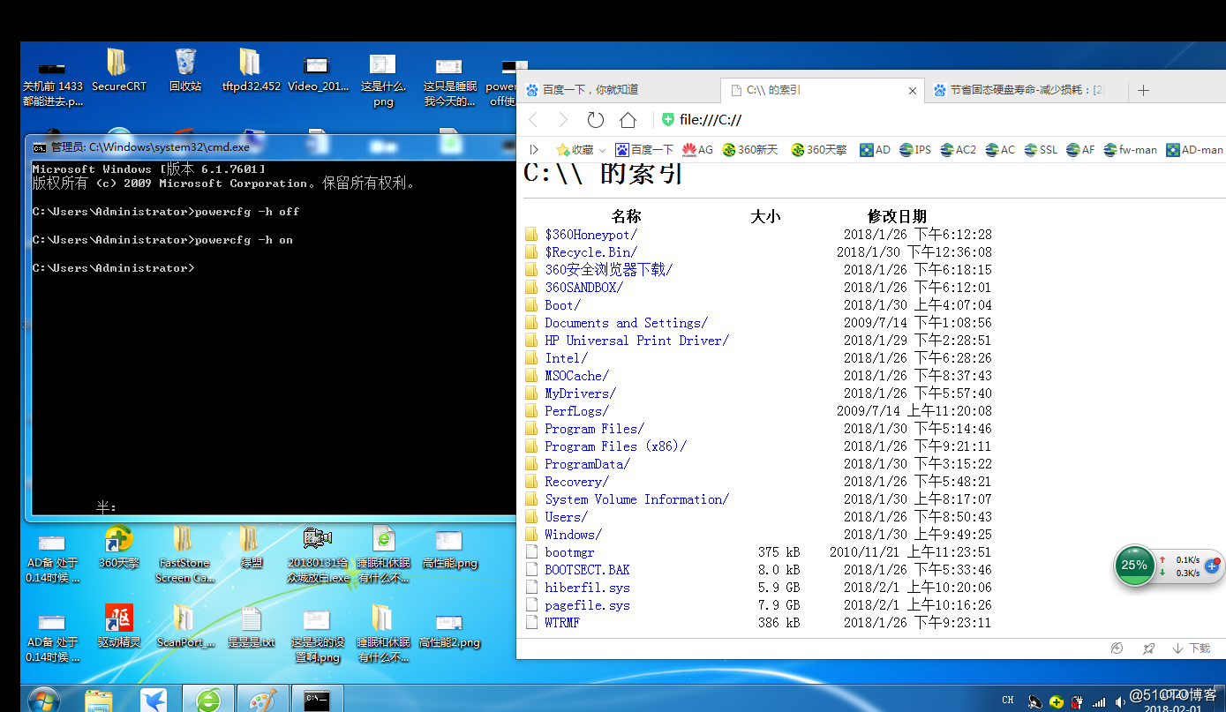The width and height of the screenshot is (1226, 712).
Task: Click the blue plus on speed widget
Action: coord(1212,566)
